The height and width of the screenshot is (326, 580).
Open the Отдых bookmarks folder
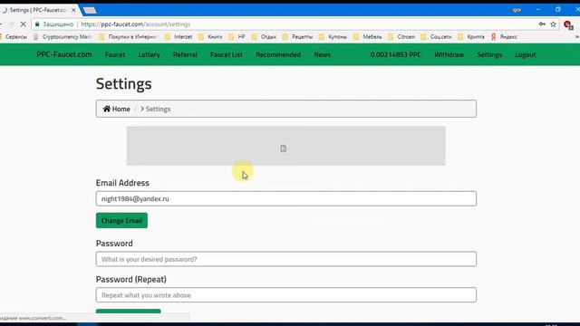(264, 37)
